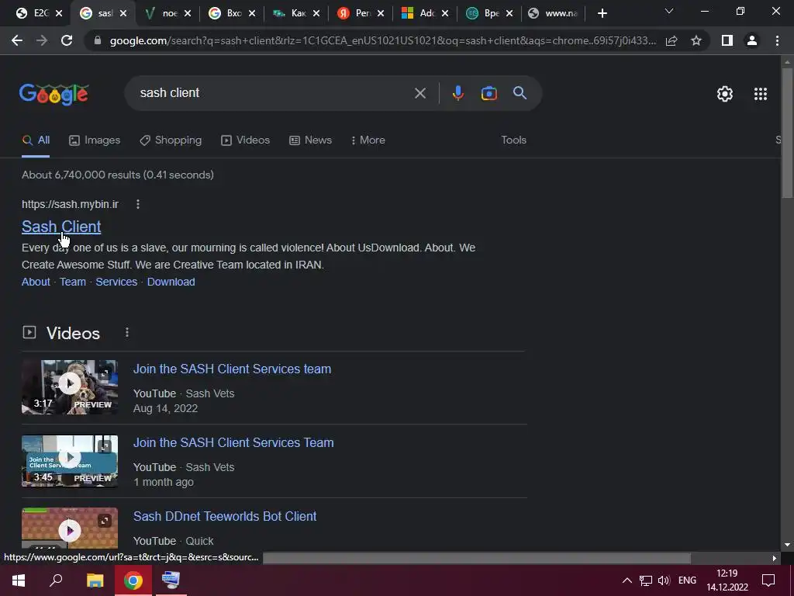Submit search with the magnifier icon
This screenshot has width=794, height=596.
[520, 93]
